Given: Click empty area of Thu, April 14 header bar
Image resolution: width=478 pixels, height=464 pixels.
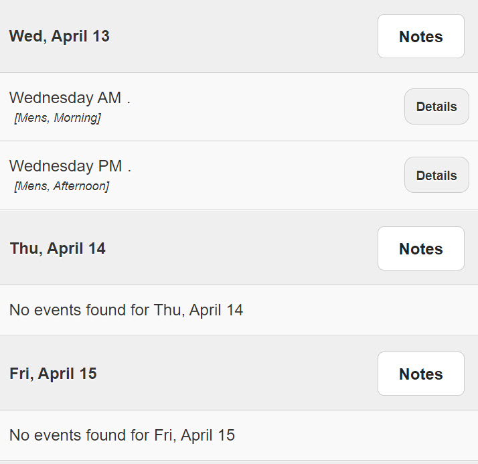Looking at the screenshot, I should (x=241, y=248).
